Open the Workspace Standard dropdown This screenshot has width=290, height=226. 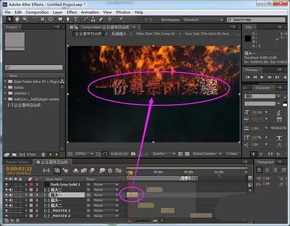[x=203, y=19]
